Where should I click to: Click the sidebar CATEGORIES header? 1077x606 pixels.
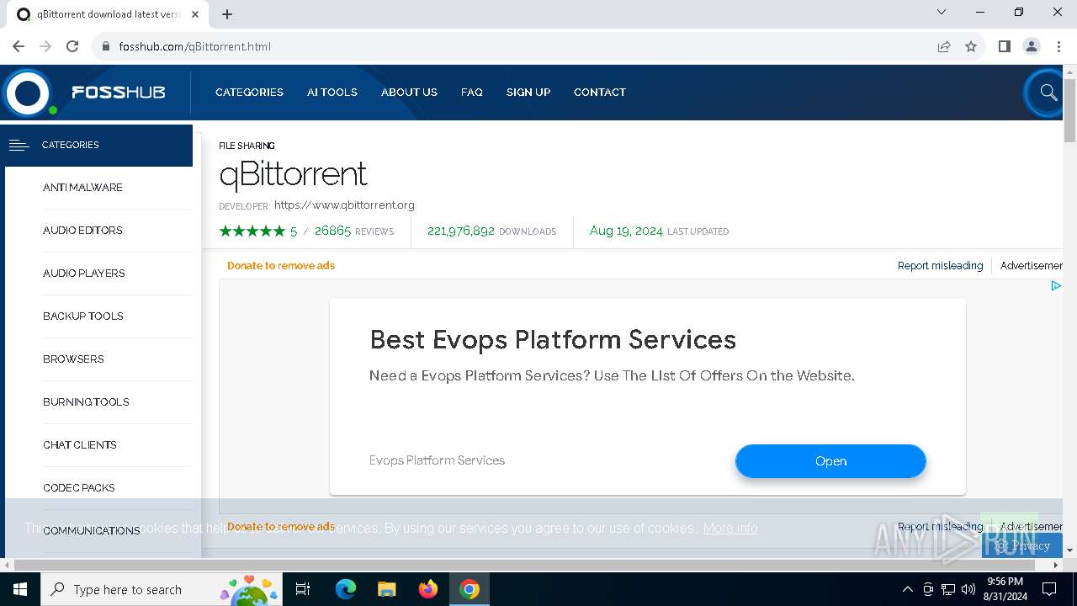97,145
